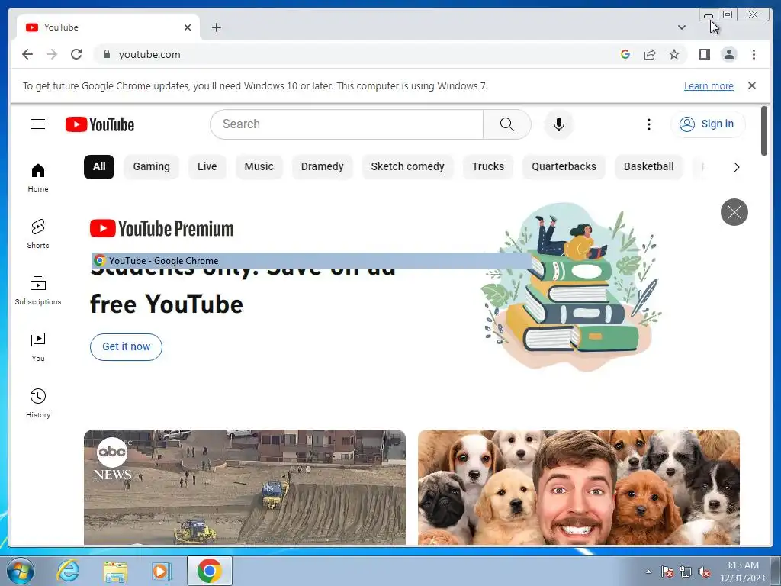Share this page icon in address bar

point(650,54)
